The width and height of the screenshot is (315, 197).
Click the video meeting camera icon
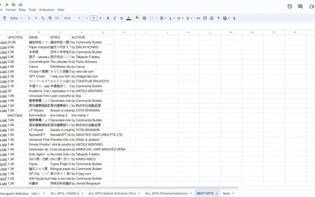(312, 7)
